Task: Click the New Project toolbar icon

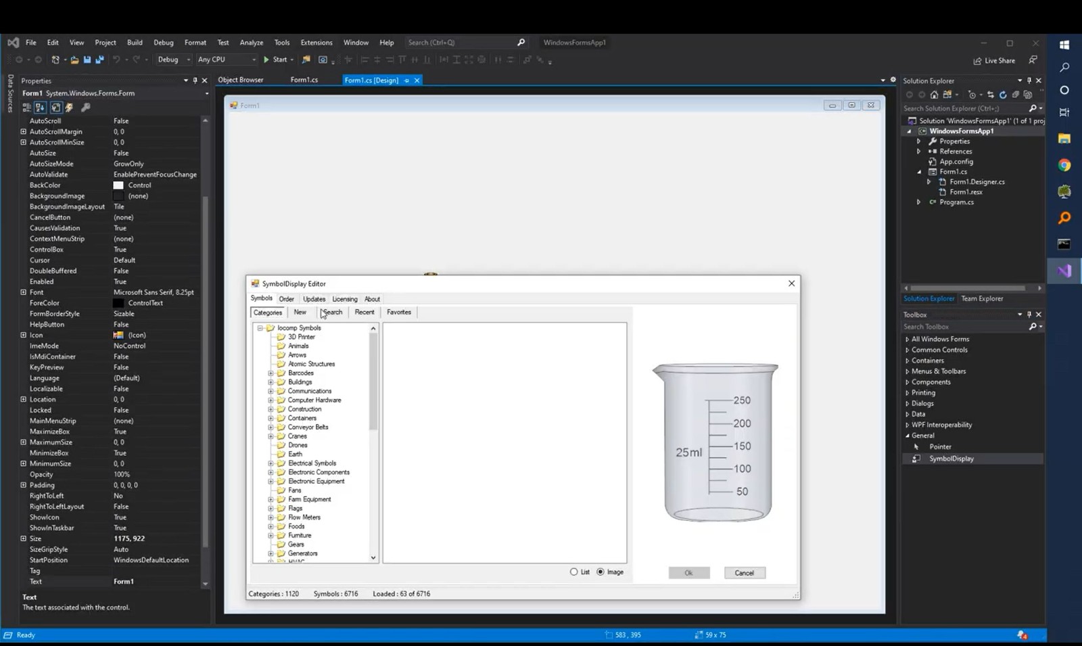Action: coord(55,60)
